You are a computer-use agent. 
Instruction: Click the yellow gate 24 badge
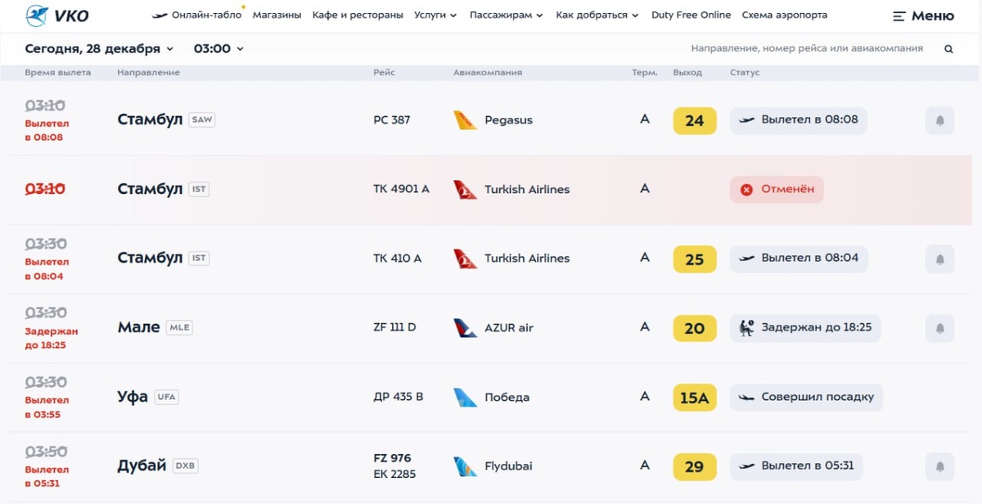point(694,121)
